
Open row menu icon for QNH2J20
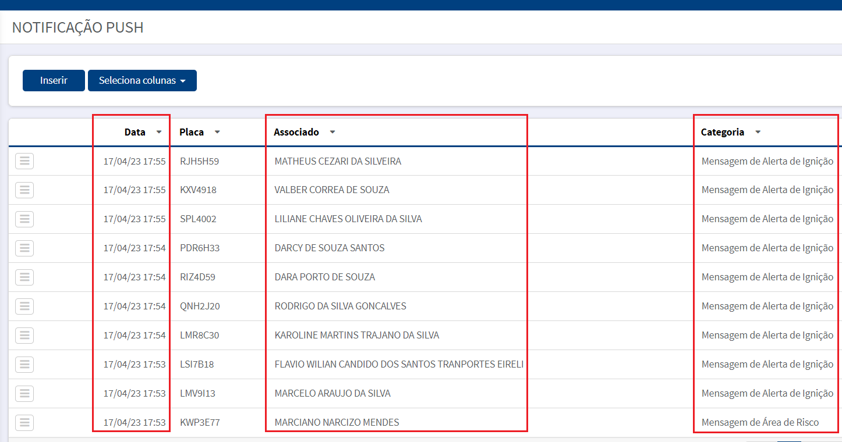[x=24, y=306]
